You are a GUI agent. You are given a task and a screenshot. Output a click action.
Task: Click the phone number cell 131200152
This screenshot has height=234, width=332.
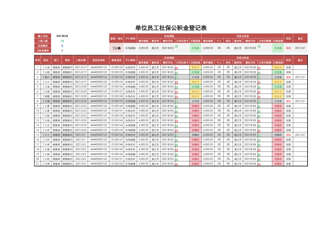[x=116, y=164]
